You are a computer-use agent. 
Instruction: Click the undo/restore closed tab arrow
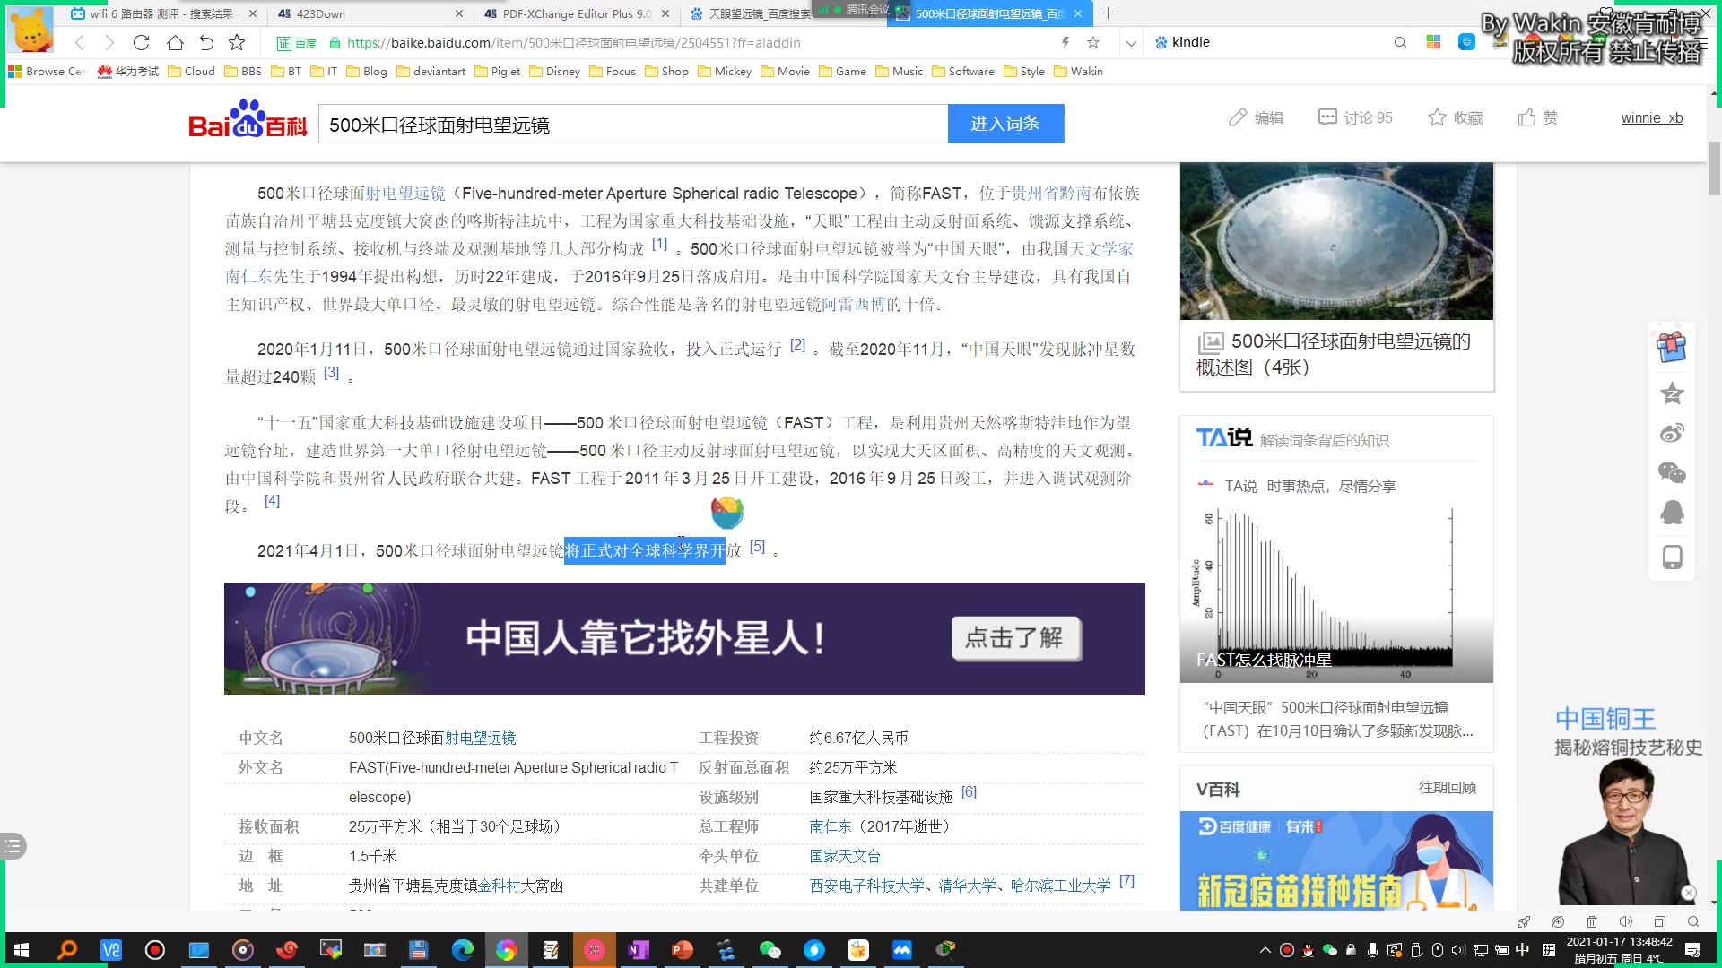(x=206, y=42)
